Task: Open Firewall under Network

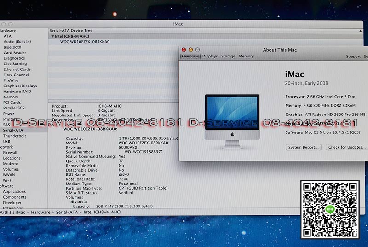Action: coord(10,152)
